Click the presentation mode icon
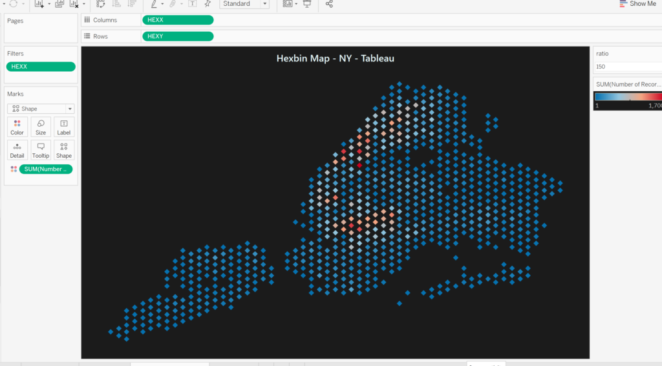The width and height of the screenshot is (662, 366). [307, 4]
